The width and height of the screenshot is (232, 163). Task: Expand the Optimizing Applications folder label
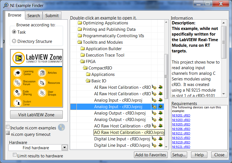pyautogui.click(x=106, y=23)
